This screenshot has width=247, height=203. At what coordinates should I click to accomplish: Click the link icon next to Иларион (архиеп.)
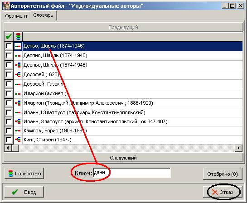(18, 94)
